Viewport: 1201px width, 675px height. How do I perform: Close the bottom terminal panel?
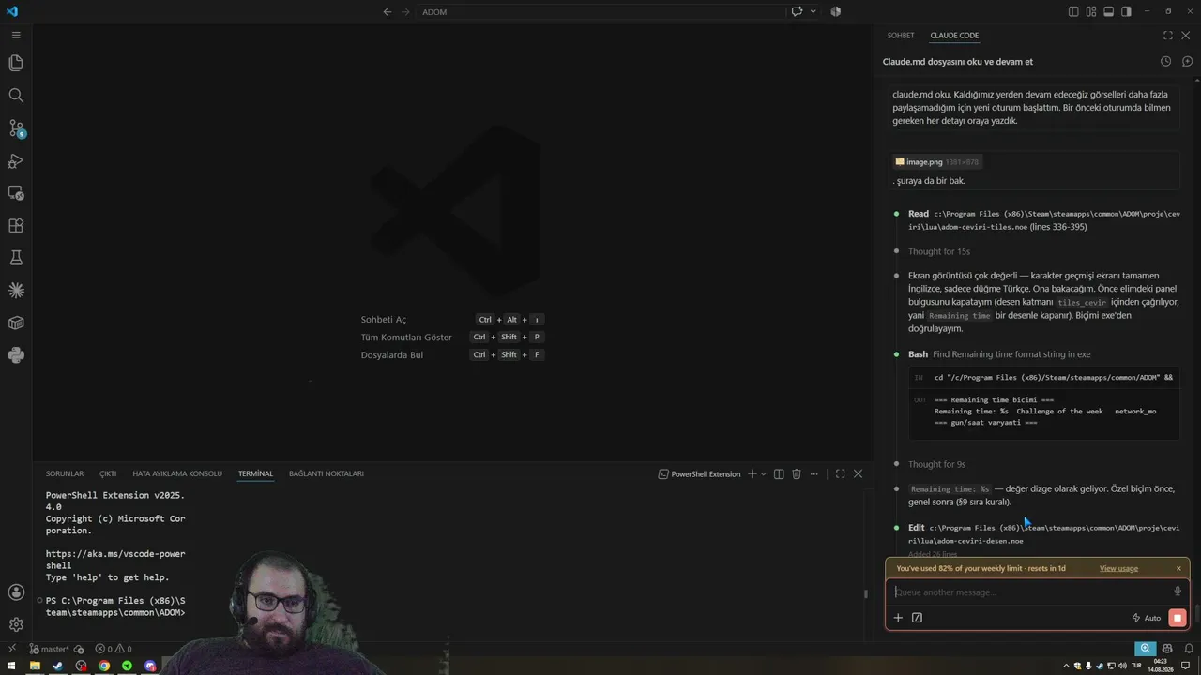[x=858, y=474]
